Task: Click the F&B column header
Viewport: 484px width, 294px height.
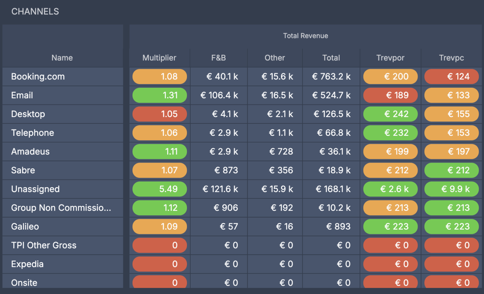Action: (218, 58)
